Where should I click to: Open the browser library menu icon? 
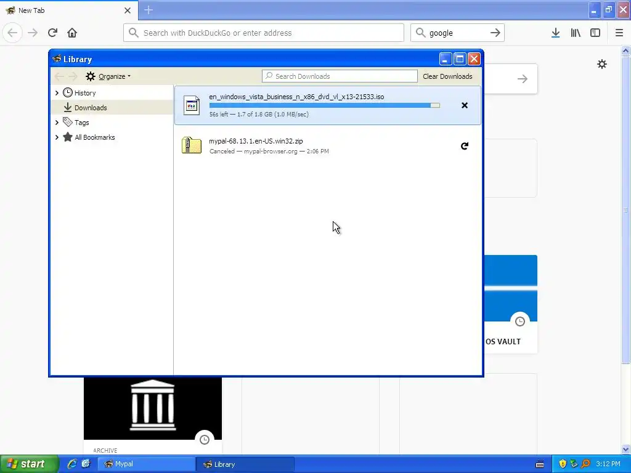[x=576, y=33]
